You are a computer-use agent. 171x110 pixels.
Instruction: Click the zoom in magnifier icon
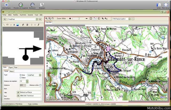pos(46,18)
